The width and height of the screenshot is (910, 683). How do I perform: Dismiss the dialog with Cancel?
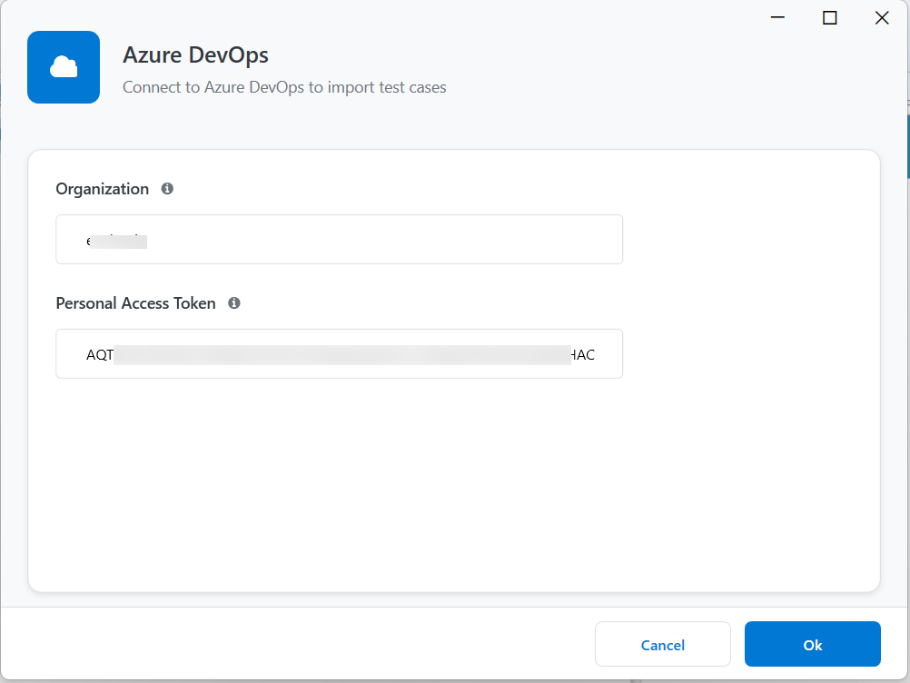pos(663,644)
